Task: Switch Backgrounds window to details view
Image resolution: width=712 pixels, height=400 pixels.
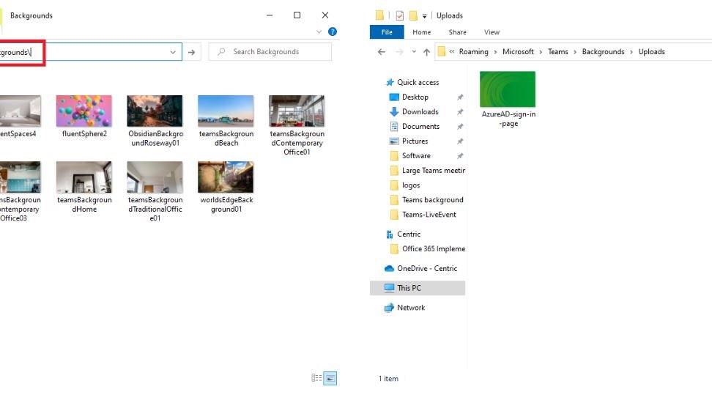Action: point(316,378)
